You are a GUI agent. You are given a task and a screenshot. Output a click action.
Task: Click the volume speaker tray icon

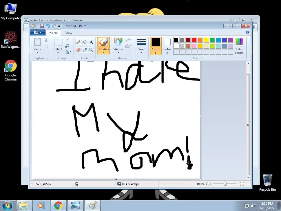click(x=253, y=206)
